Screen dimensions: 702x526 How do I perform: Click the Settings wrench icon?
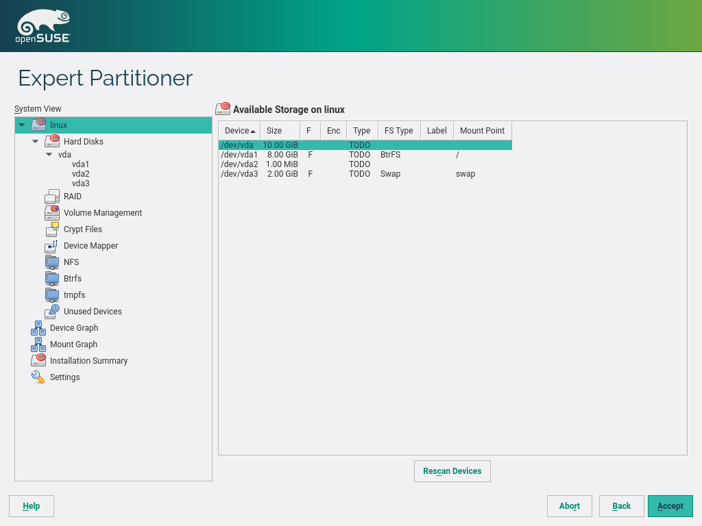[38, 377]
